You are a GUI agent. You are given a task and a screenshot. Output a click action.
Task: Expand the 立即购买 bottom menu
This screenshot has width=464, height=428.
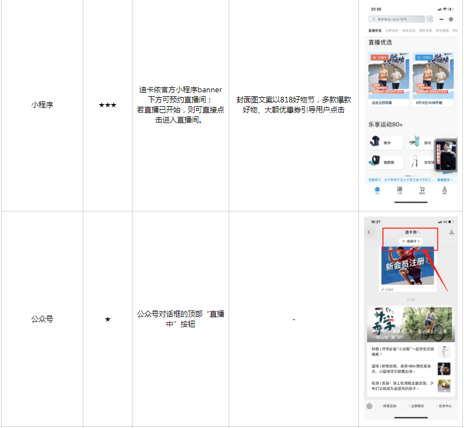point(416,406)
